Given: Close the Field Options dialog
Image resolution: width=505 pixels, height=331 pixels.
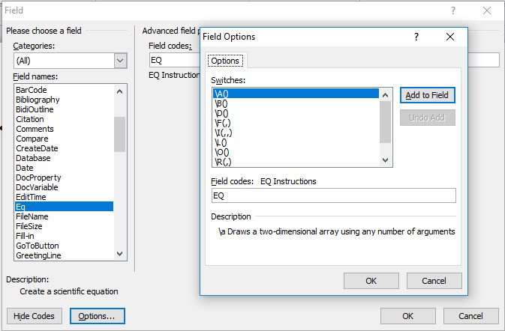Looking at the screenshot, I should click(450, 37).
